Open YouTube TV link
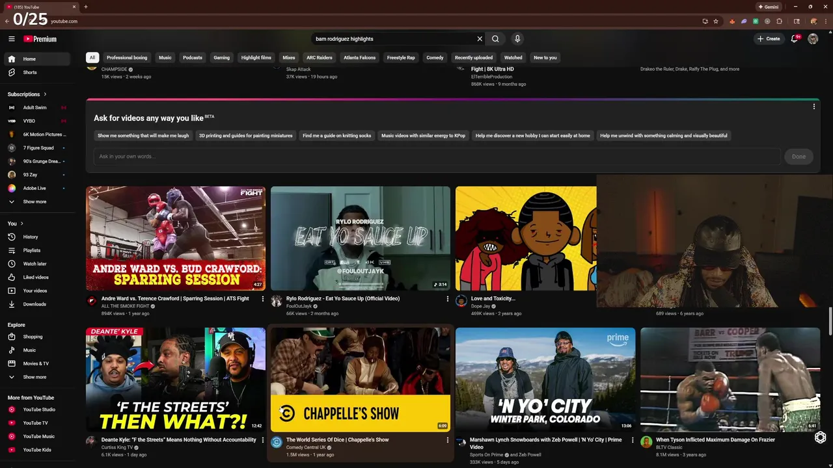This screenshot has width=833, height=468. click(x=38, y=423)
